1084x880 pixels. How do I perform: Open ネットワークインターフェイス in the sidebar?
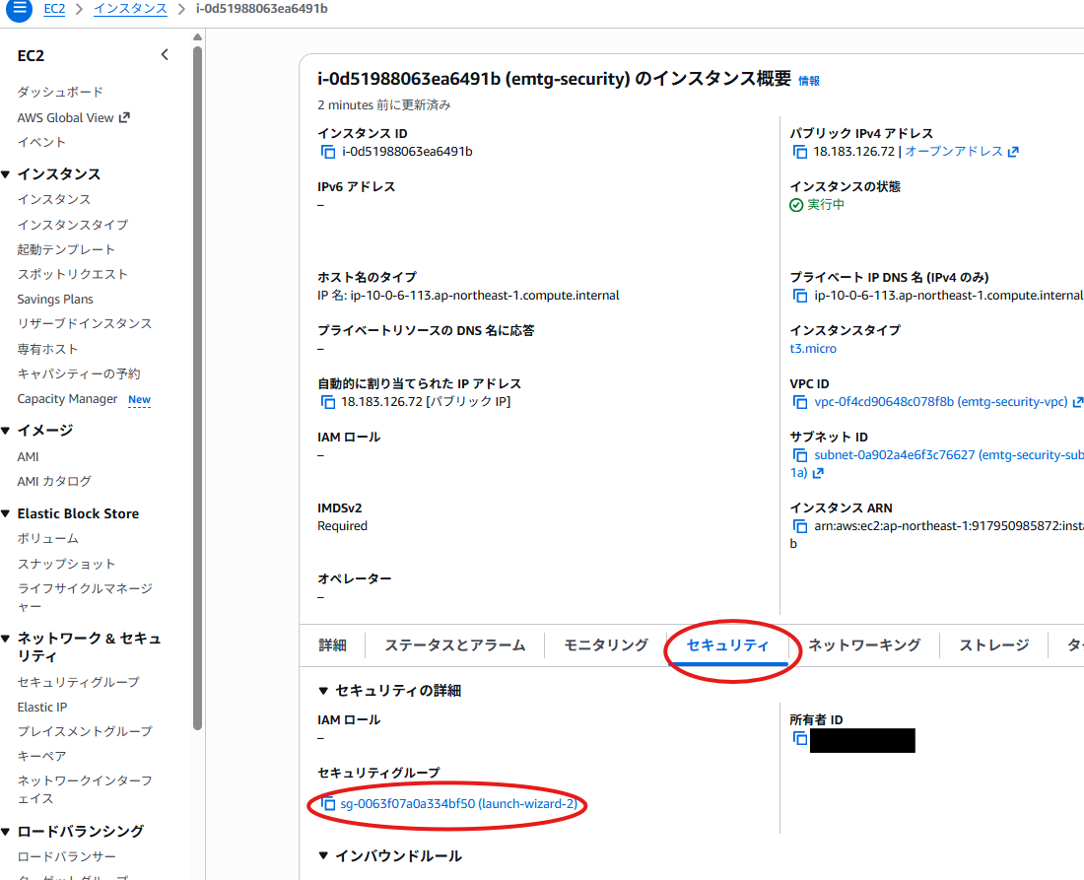[85, 789]
